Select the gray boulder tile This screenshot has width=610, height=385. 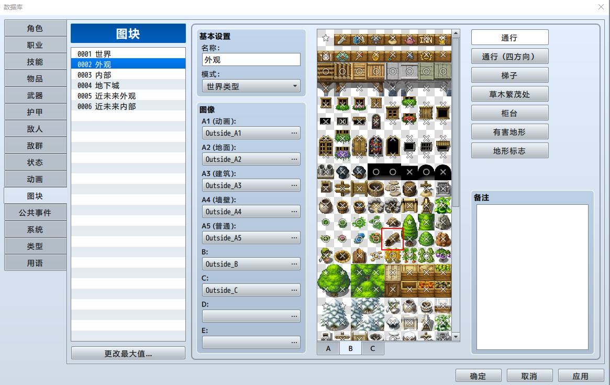pos(443,223)
